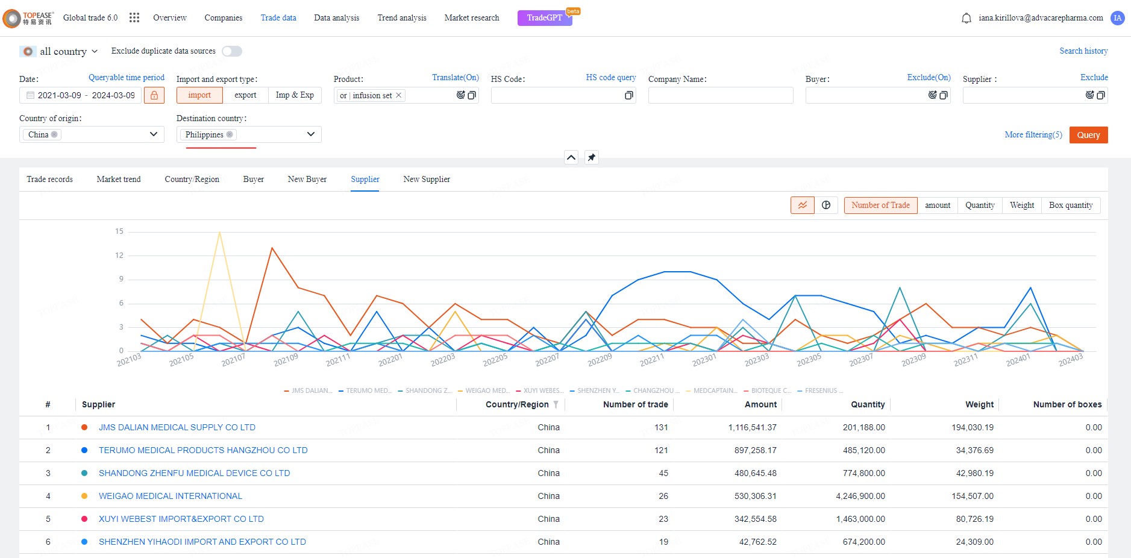Open the IA user avatar
Image resolution: width=1131 pixels, height=558 pixels.
tap(1118, 18)
